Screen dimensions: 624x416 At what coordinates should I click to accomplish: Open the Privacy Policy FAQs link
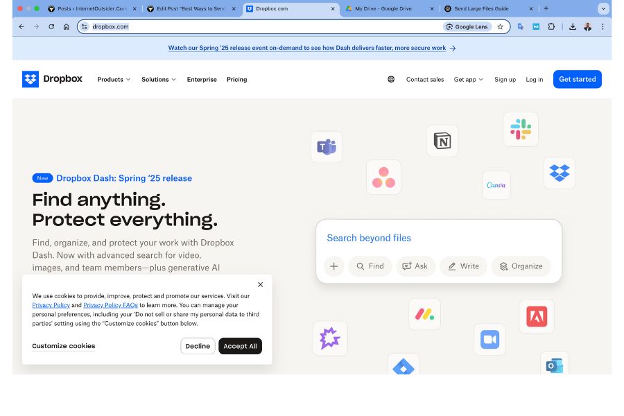(x=111, y=305)
